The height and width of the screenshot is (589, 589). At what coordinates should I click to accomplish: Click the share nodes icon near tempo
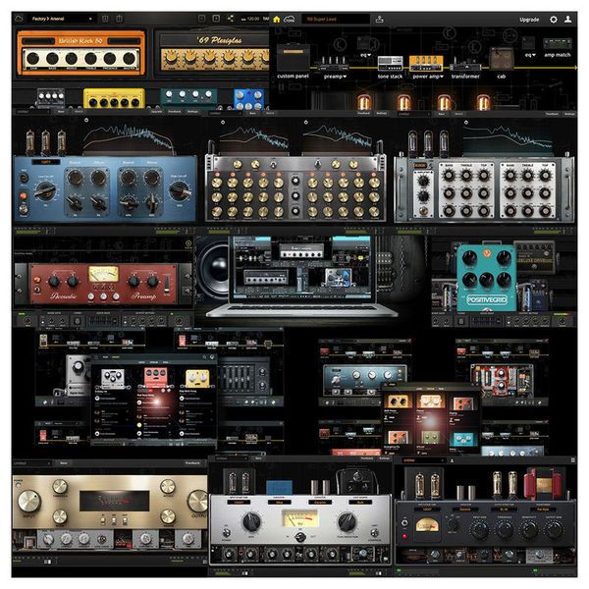[x=231, y=19]
